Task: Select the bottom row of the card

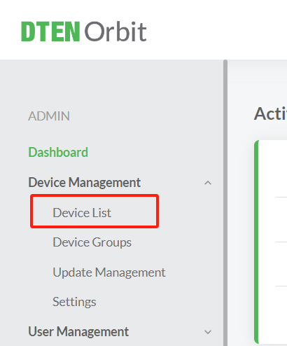Action: tap(273, 314)
